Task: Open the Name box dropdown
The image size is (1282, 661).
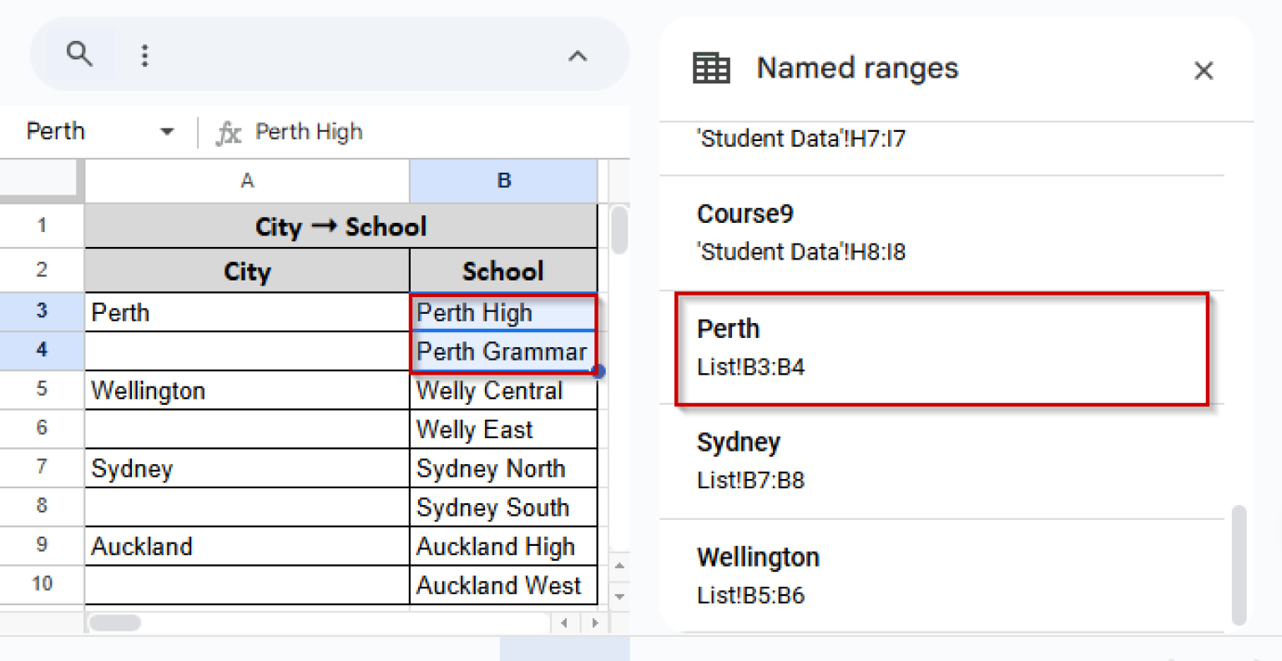Action: 166,131
